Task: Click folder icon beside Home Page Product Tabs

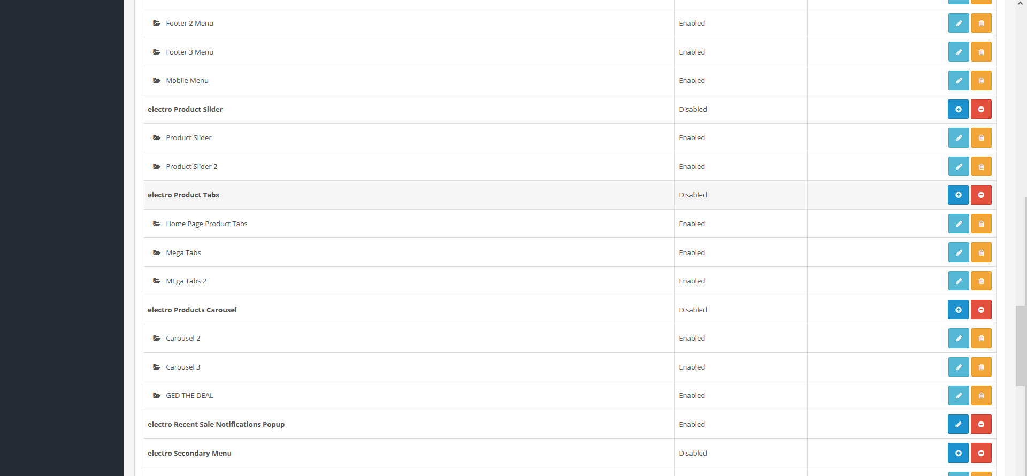Action: pos(157,224)
